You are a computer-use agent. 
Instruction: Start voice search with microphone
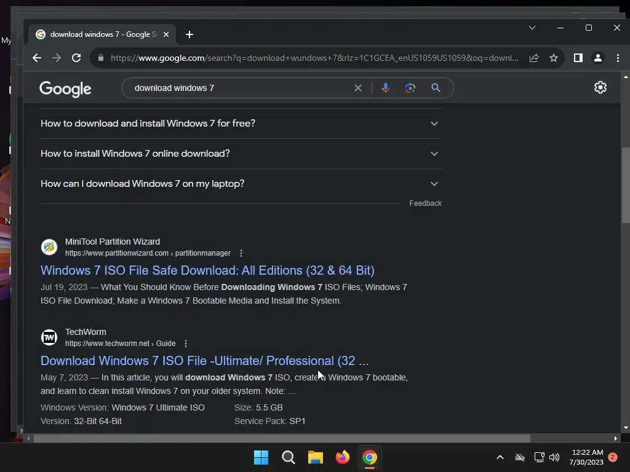point(385,88)
